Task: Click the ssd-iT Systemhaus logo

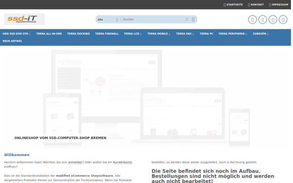Action: point(24,19)
